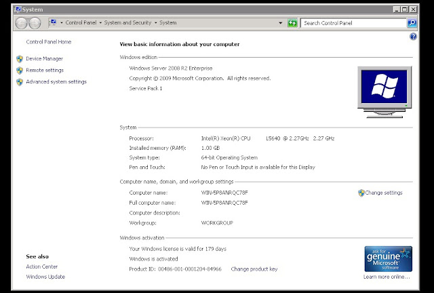Click the shield icon beside Change settings
This screenshot has width=434, height=293.
point(361,193)
